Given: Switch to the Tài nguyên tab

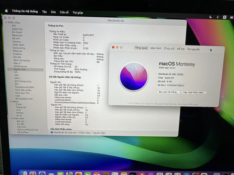Looking at the screenshot, I should click(x=193, y=49).
